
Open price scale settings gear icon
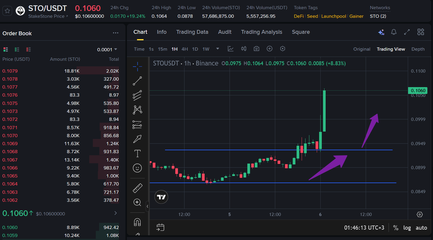pyautogui.click(x=419, y=214)
